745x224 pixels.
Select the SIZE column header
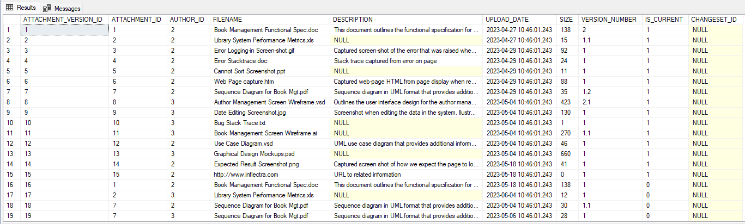tap(566, 20)
